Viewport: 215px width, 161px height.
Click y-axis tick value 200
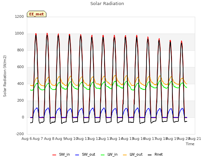coord(20,101)
